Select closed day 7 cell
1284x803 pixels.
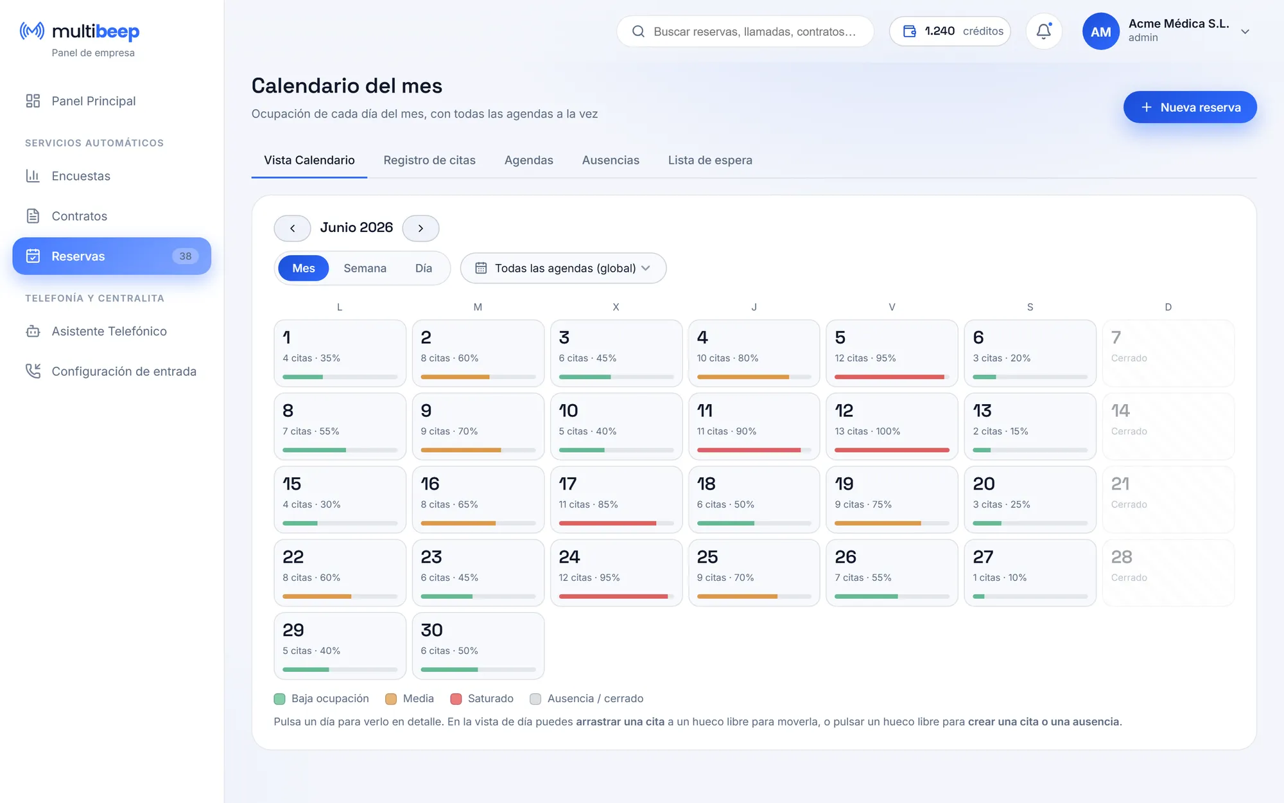click(x=1168, y=353)
